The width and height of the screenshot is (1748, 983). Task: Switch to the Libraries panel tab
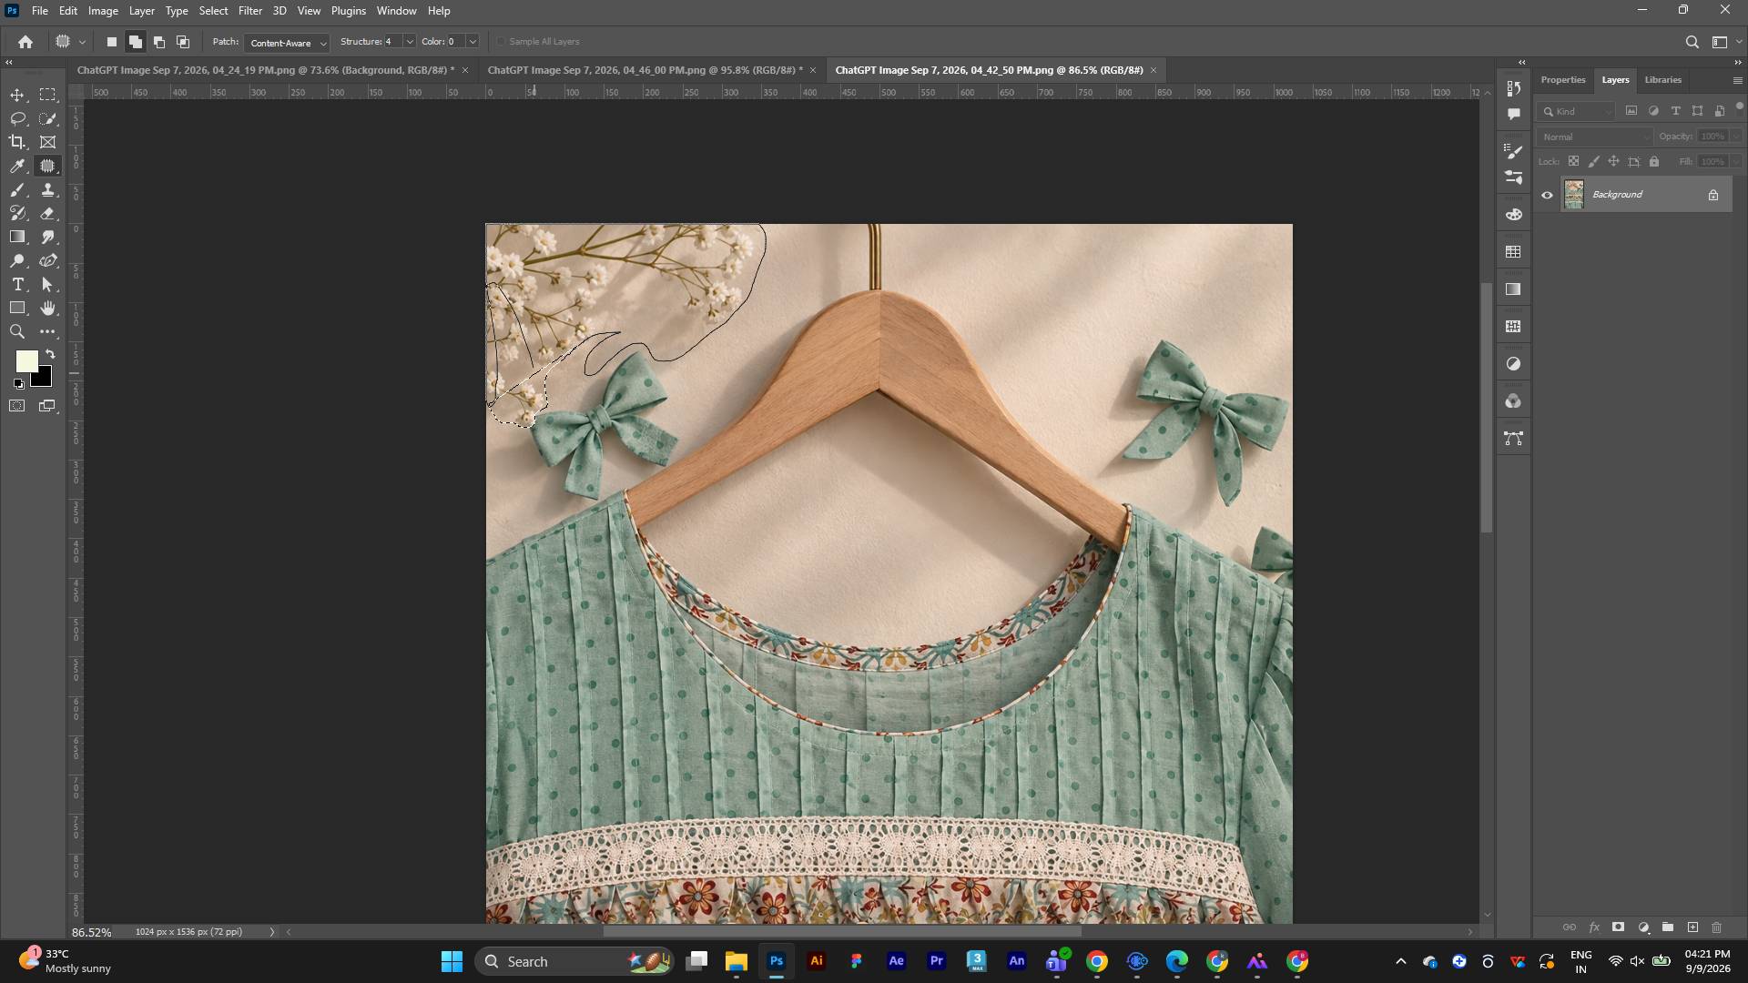click(x=1662, y=80)
